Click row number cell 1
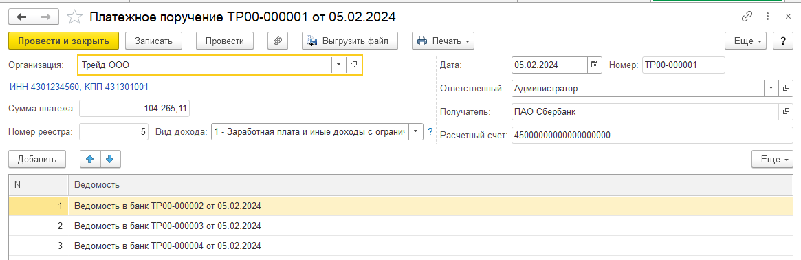Image resolution: width=801 pixels, height=260 pixels. [39, 206]
